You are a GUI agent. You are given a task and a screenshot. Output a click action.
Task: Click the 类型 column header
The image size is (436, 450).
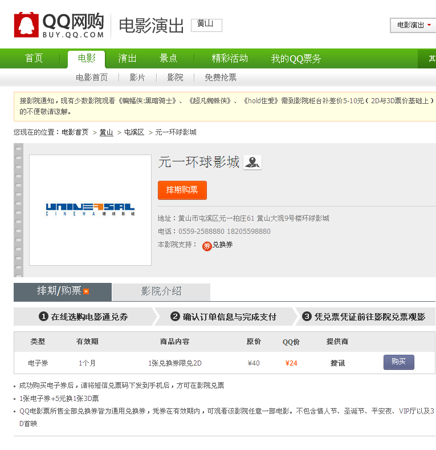pyautogui.click(x=38, y=342)
